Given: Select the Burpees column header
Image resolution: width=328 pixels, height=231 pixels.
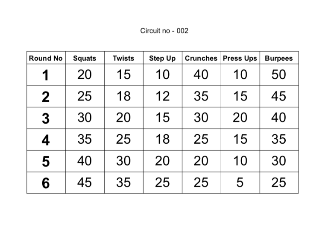Looking at the screenshot, I should click(279, 58).
